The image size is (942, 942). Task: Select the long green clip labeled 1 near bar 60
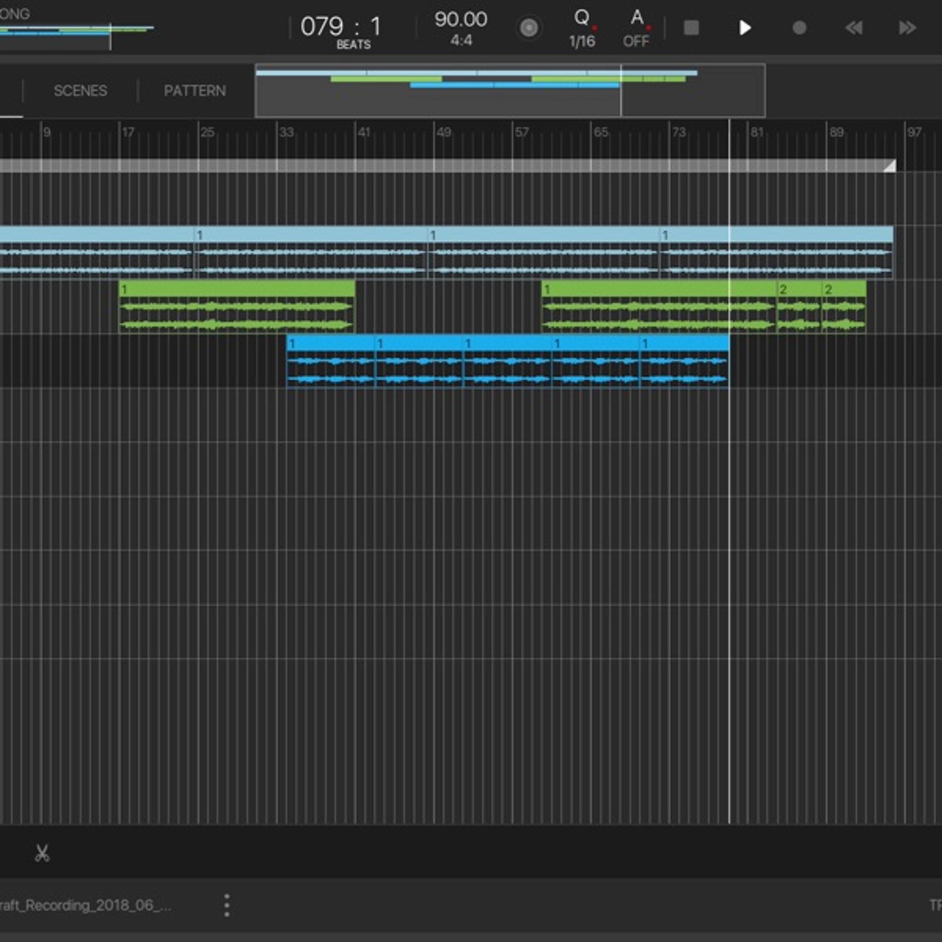(659, 307)
